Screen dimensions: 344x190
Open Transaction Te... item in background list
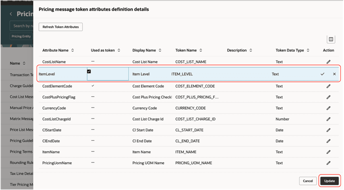[21, 75]
